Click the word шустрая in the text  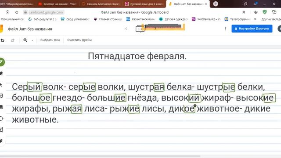[146, 87]
